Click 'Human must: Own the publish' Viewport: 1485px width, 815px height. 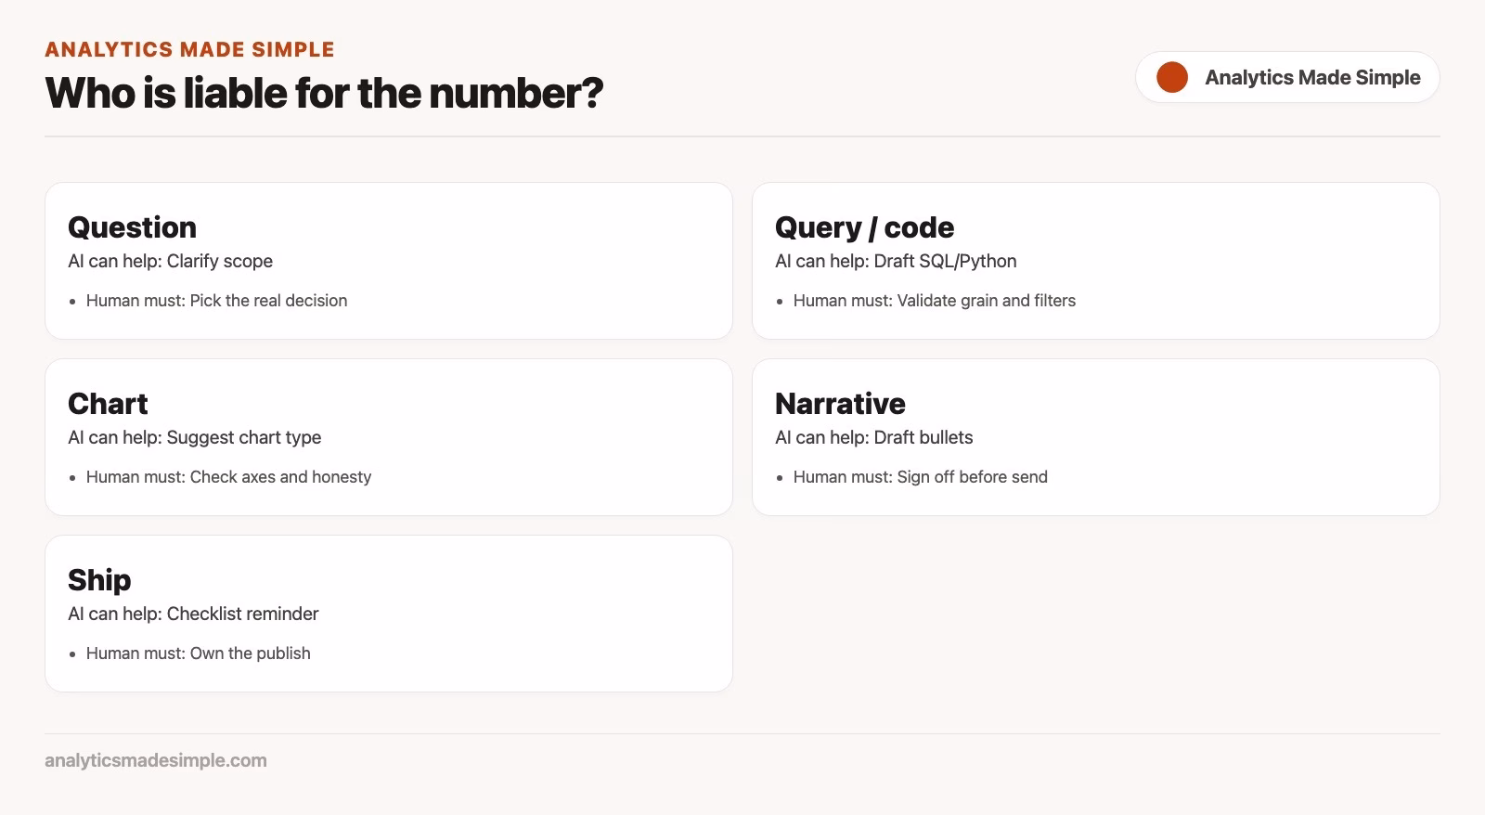point(199,653)
